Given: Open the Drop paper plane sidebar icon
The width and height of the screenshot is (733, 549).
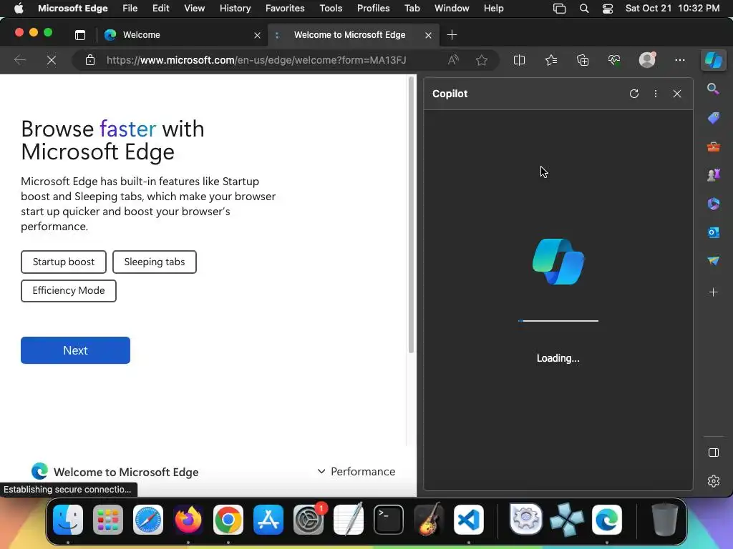Looking at the screenshot, I should [714, 260].
